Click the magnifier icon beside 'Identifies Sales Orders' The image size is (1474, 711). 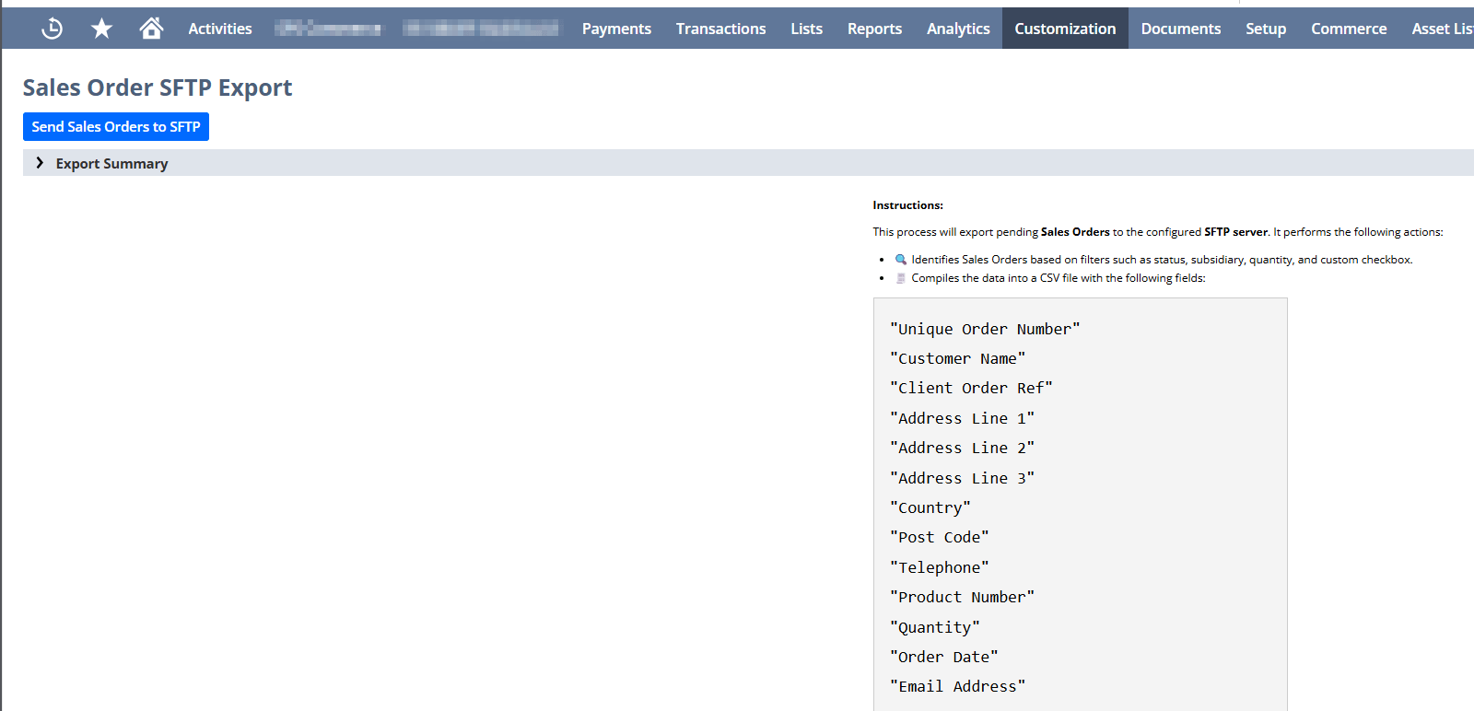click(x=901, y=260)
